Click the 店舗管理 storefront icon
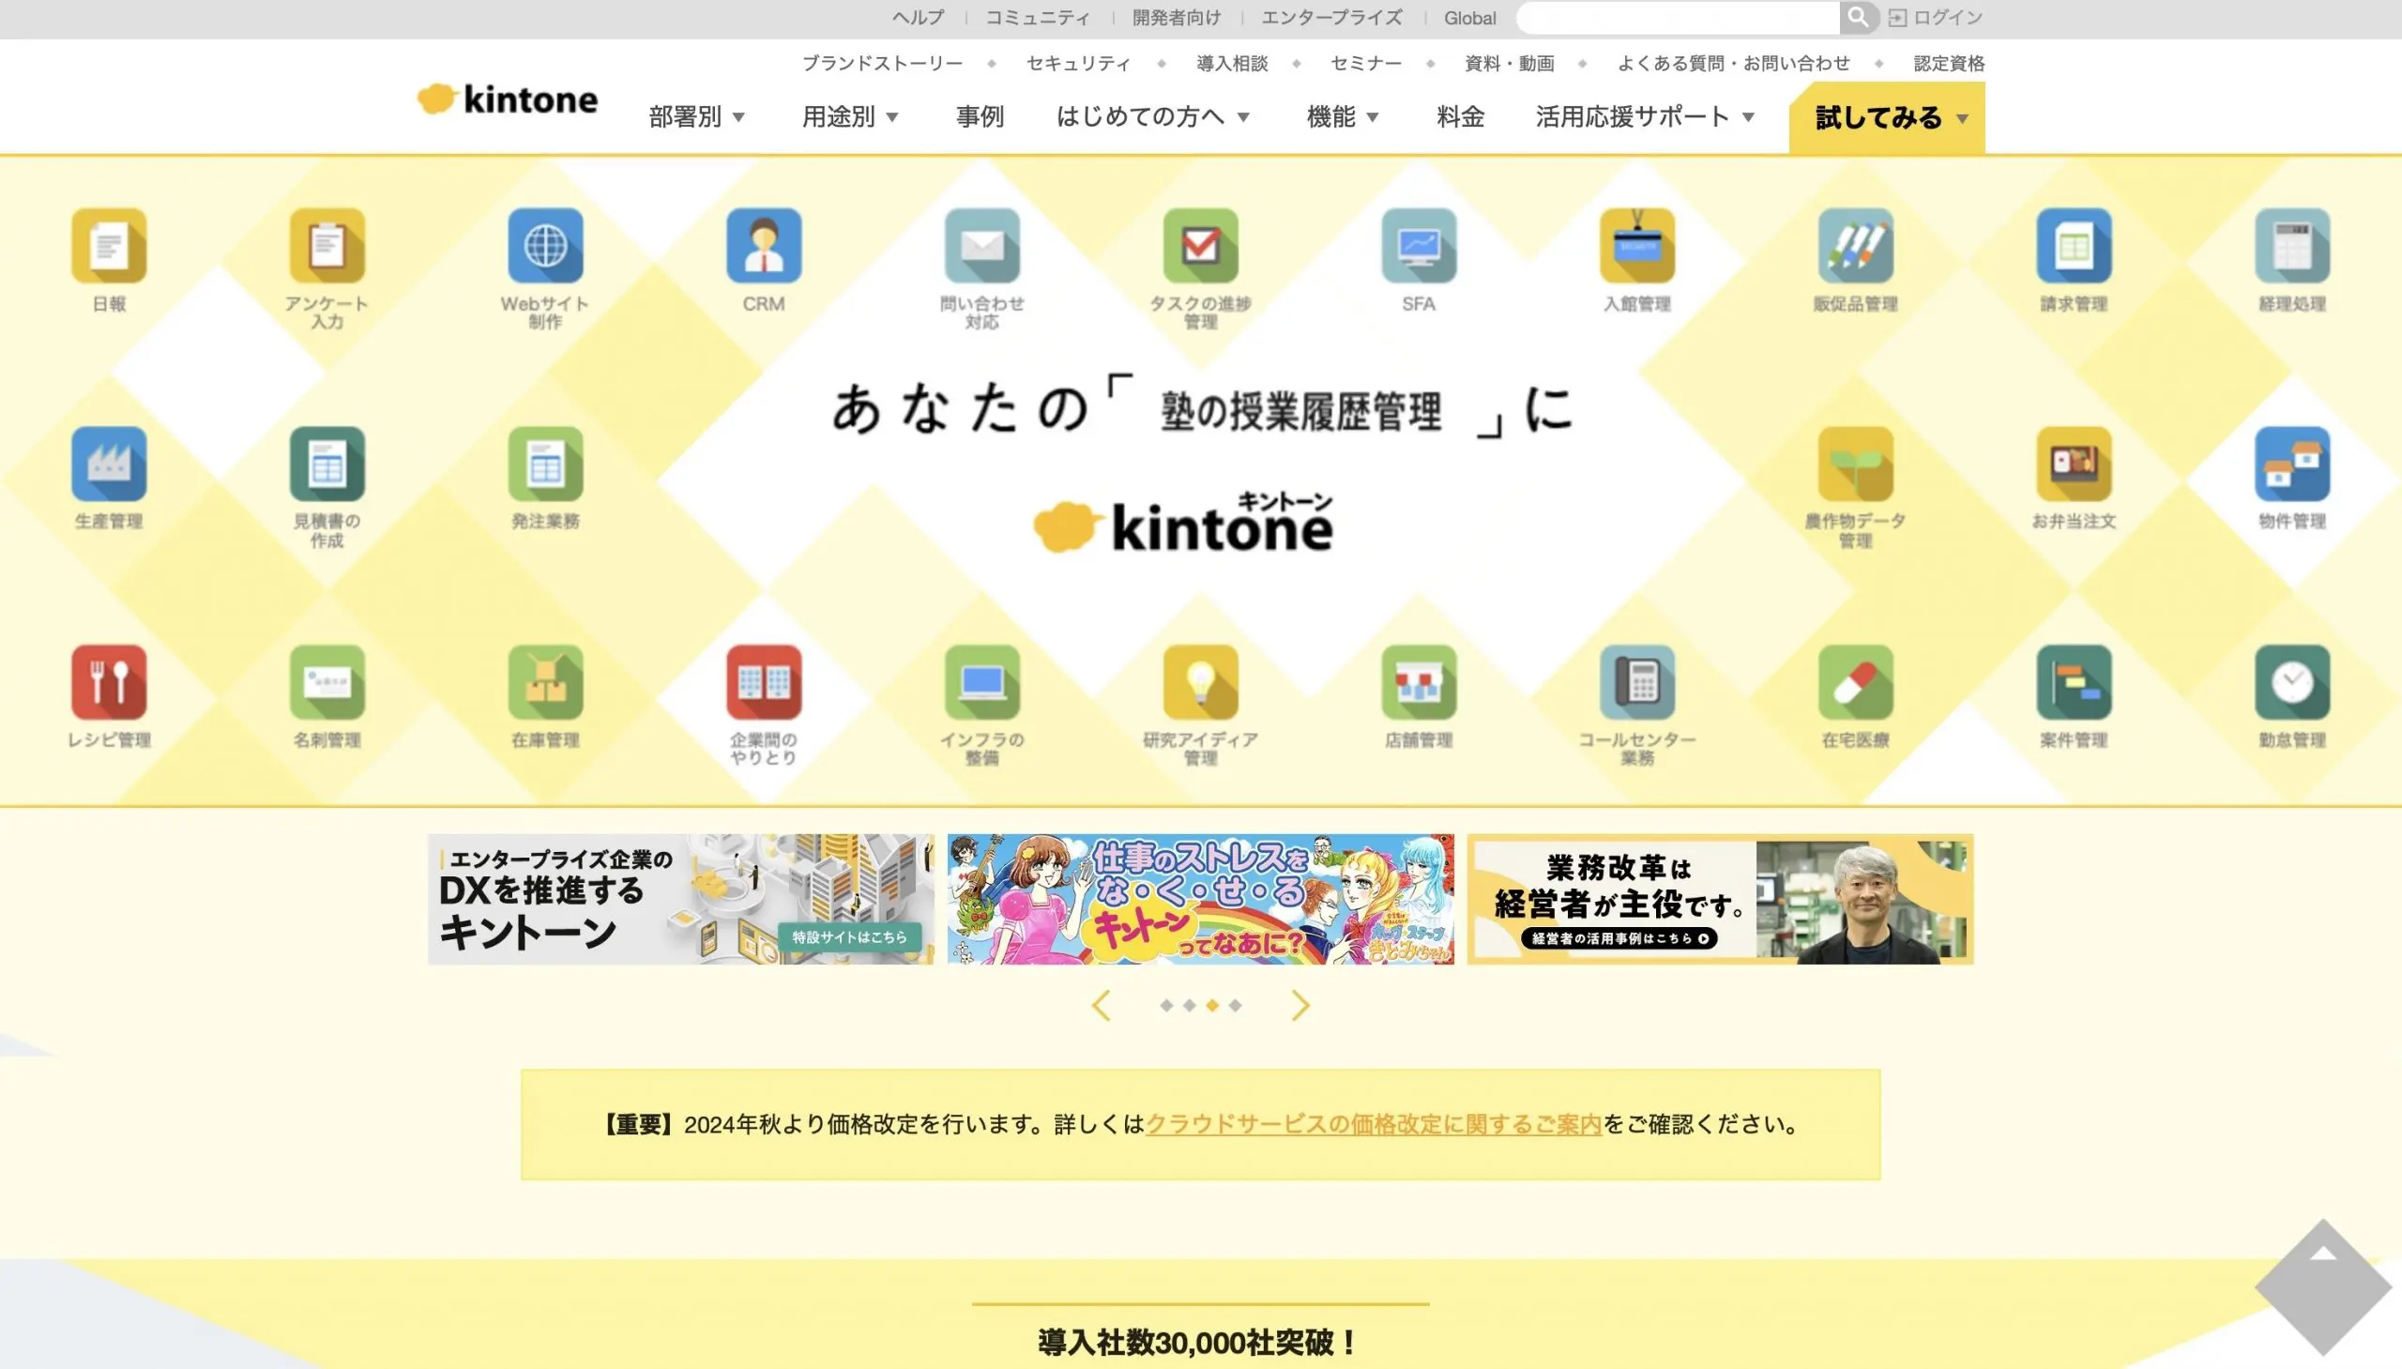The height and width of the screenshot is (1369, 2402). [1419, 681]
